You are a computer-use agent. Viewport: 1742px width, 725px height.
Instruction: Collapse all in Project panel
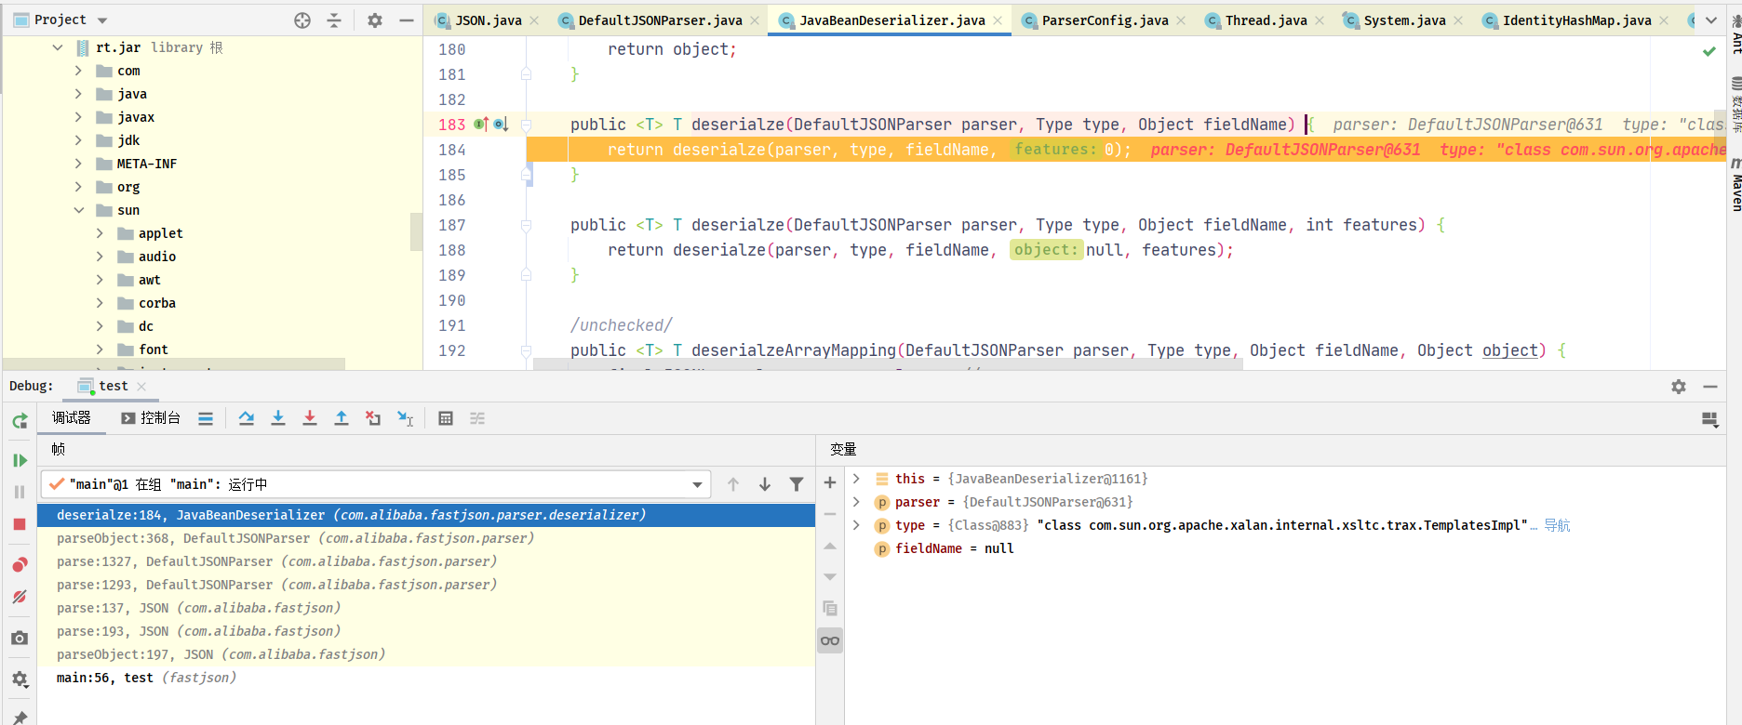(x=334, y=20)
